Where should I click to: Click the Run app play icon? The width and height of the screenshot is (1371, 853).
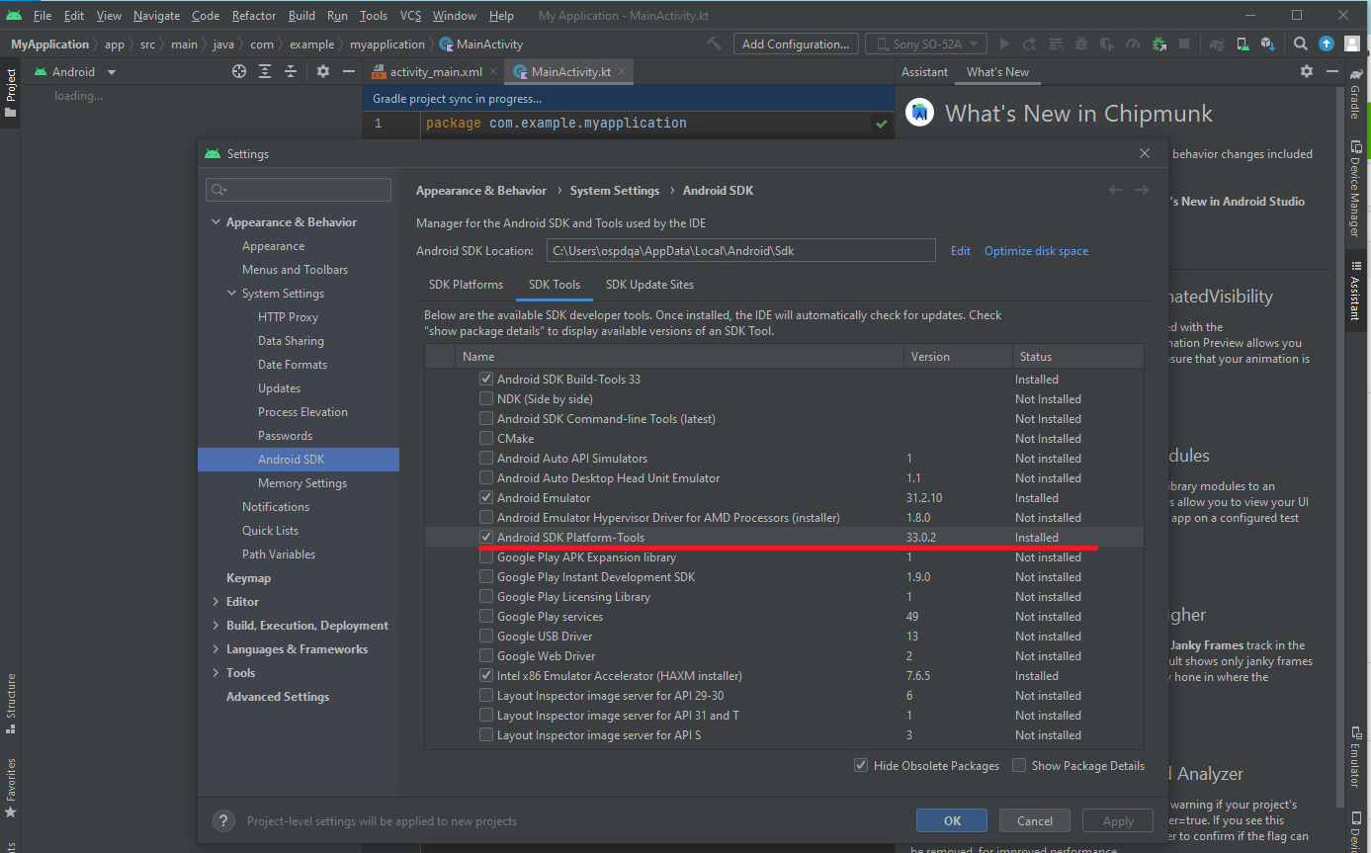[1004, 43]
